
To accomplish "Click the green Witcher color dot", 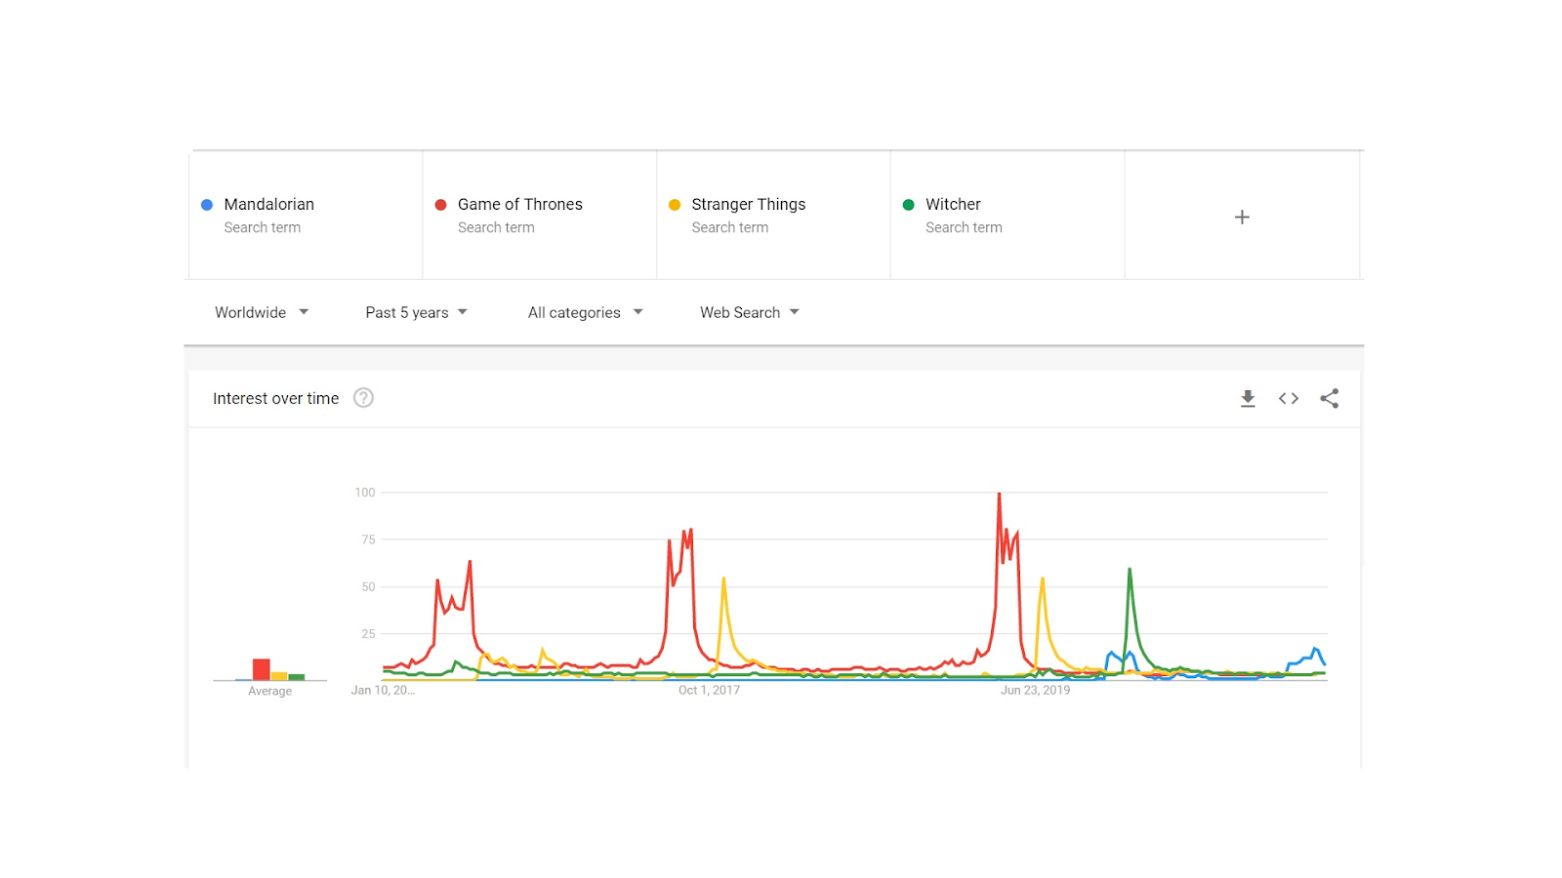I will click(x=909, y=205).
